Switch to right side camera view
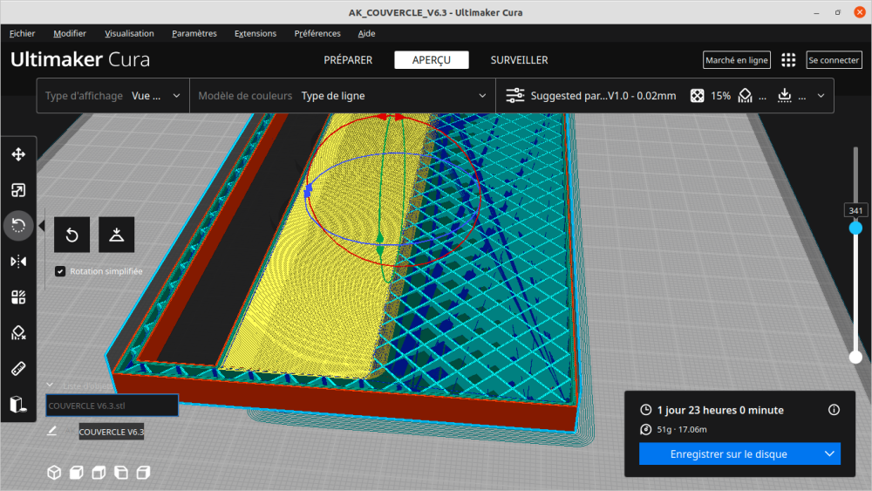This screenshot has width=872, height=491. [143, 473]
